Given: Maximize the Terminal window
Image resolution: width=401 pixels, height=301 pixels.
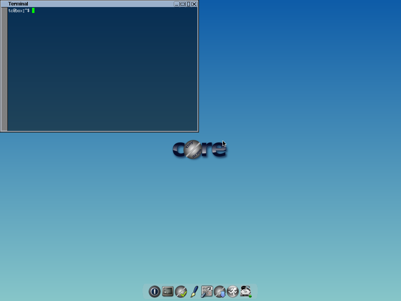Looking at the screenshot, I should (x=182, y=4).
